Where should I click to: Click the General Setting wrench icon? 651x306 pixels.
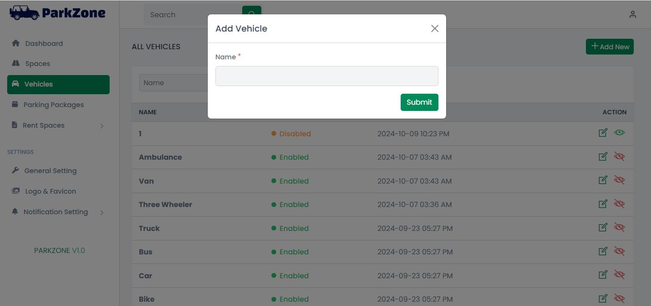15,170
